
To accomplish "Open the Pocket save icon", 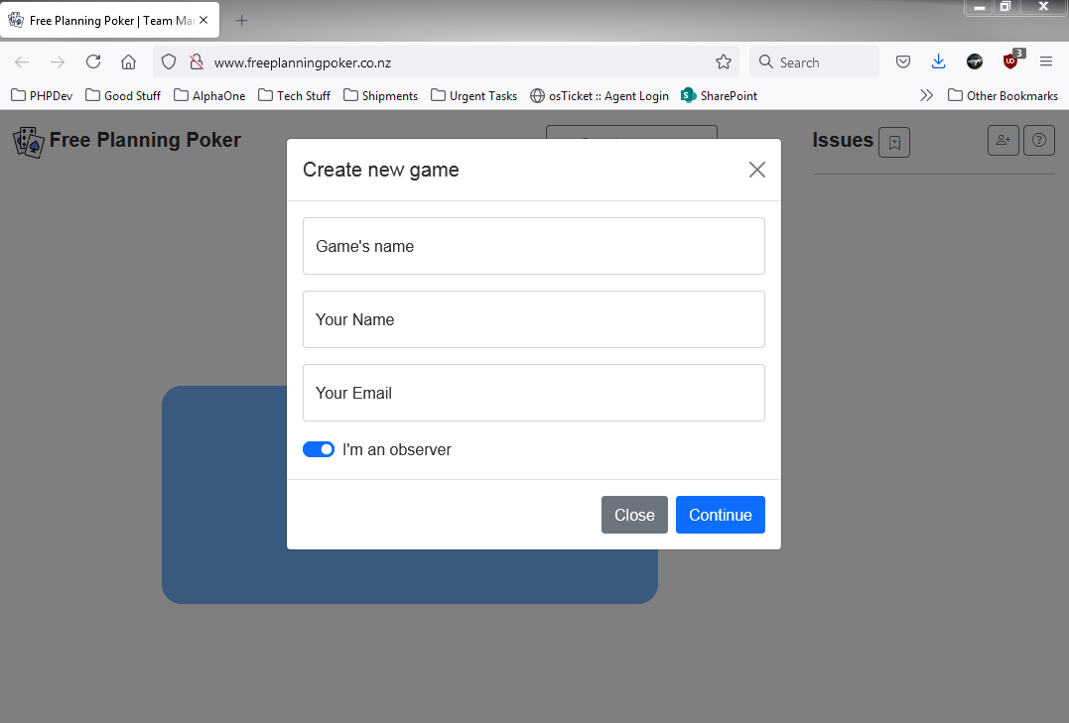I will click(903, 62).
